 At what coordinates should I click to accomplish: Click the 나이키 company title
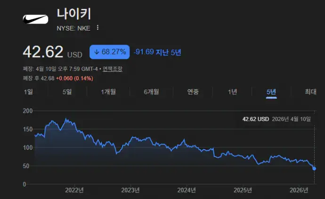point(74,14)
